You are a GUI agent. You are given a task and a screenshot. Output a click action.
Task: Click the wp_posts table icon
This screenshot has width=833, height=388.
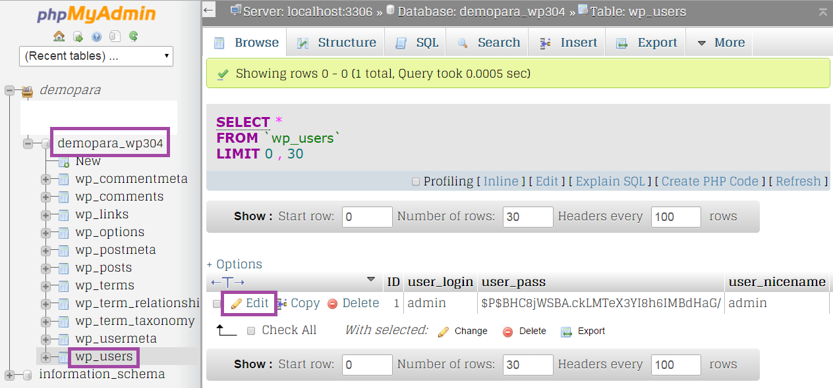click(x=64, y=268)
